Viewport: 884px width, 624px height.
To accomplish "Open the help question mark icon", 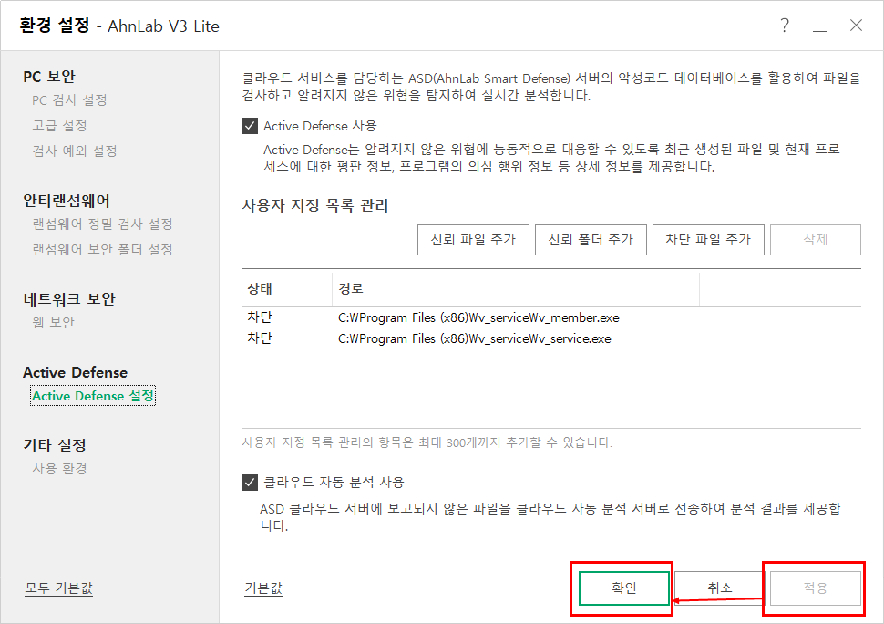I will [785, 26].
